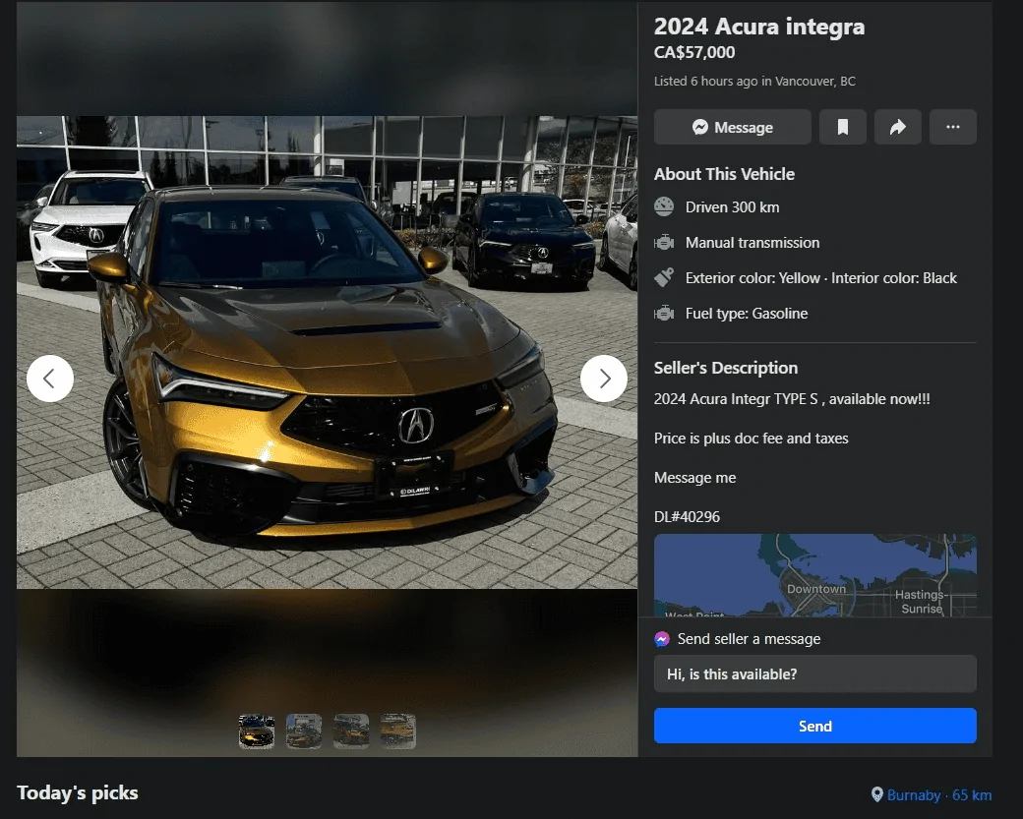Screen dimensions: 1023x819
Task: Go back using the left carousel arrow
Action: [50, 379]
